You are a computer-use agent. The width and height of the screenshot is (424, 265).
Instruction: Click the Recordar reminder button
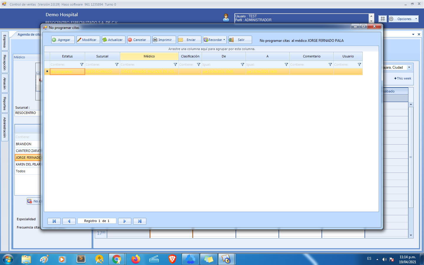pos(213,40)
